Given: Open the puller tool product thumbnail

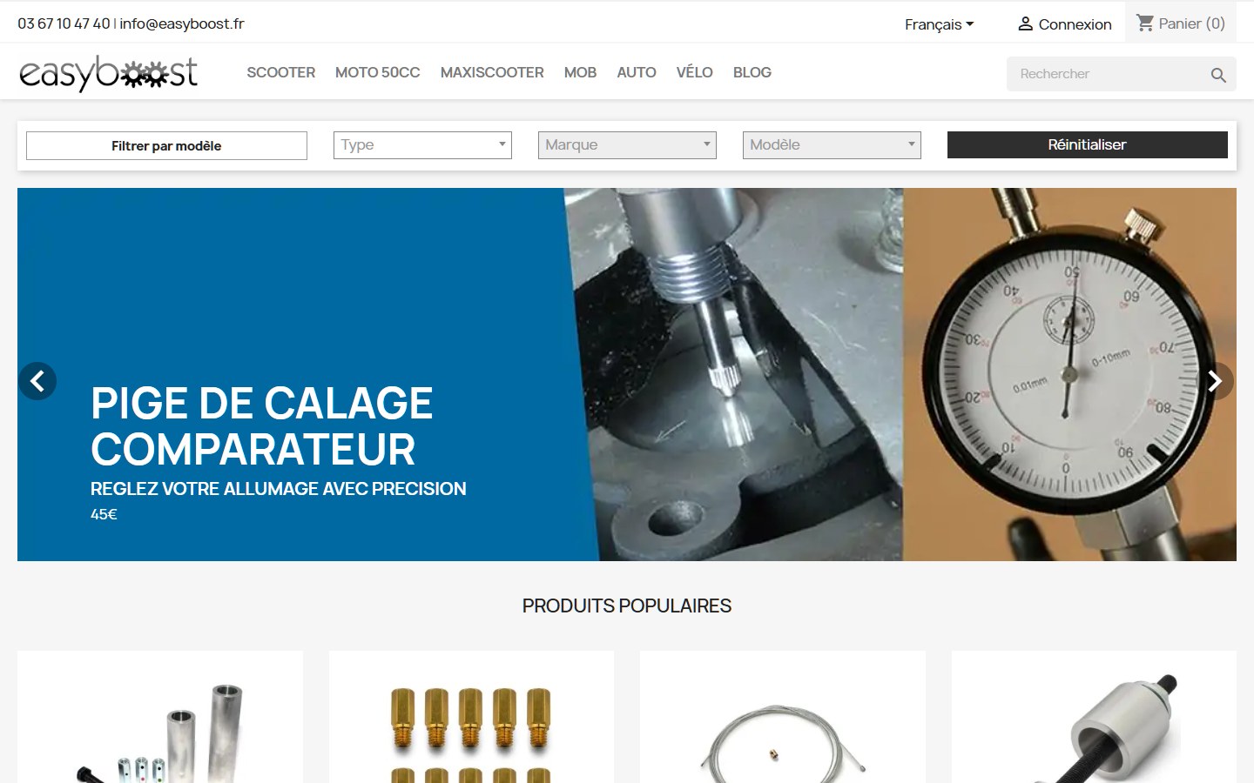Looking at the screenshot, I should tap(1094, 718).
